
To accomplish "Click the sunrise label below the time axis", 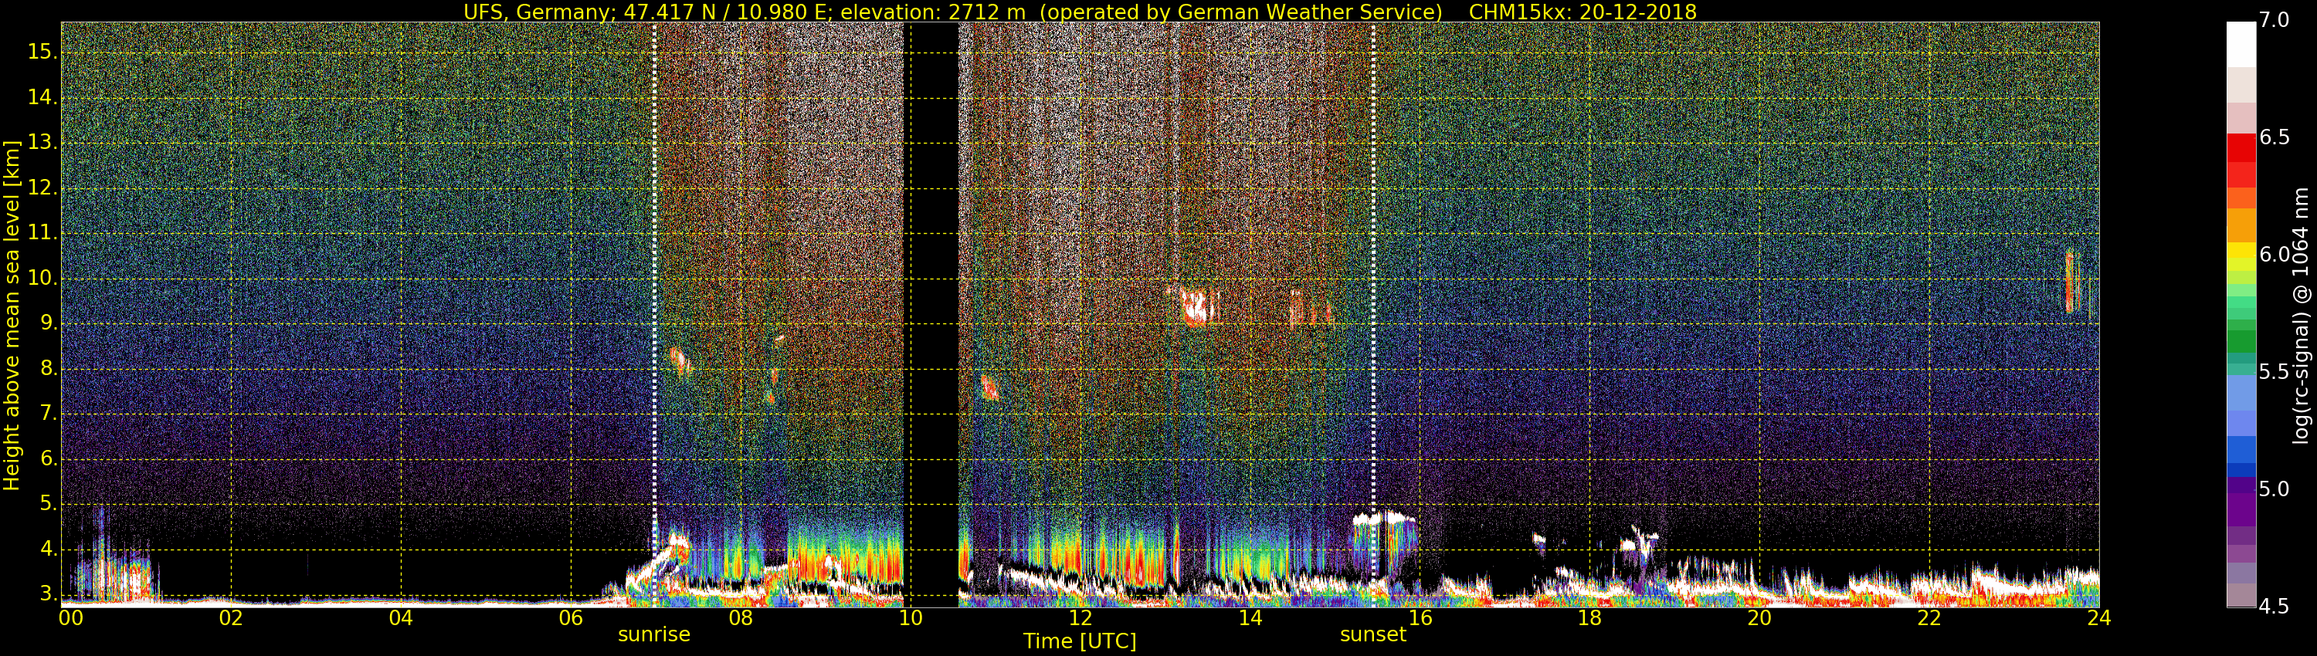I will [653, 634].
